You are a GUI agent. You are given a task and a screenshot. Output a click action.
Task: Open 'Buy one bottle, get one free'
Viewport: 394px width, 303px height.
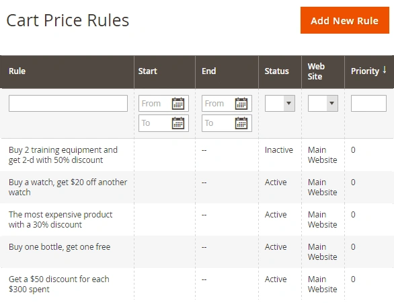(x=197, y=252)
